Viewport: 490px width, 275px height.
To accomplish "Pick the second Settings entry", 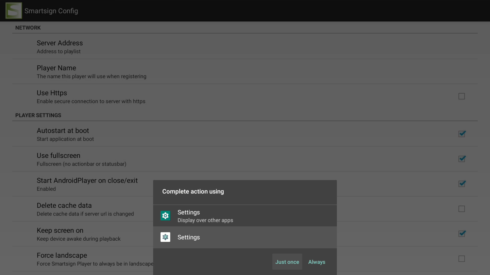I will (x=245, y=237).
